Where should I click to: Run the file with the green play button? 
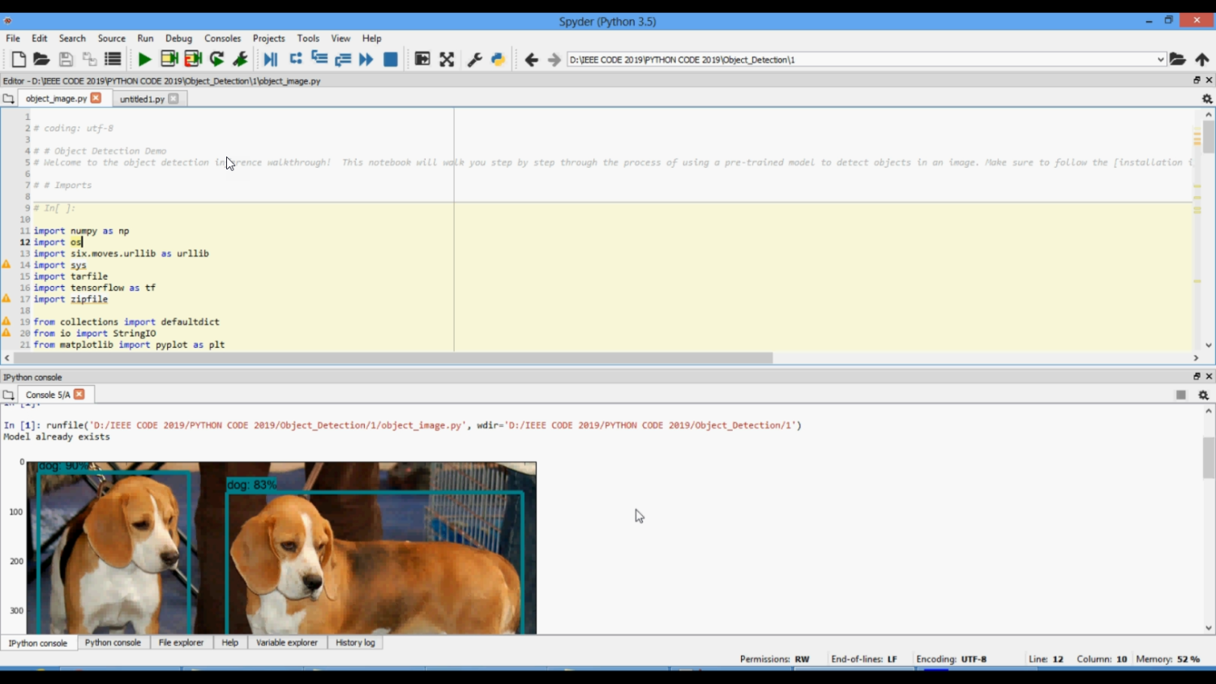(144, 59)
